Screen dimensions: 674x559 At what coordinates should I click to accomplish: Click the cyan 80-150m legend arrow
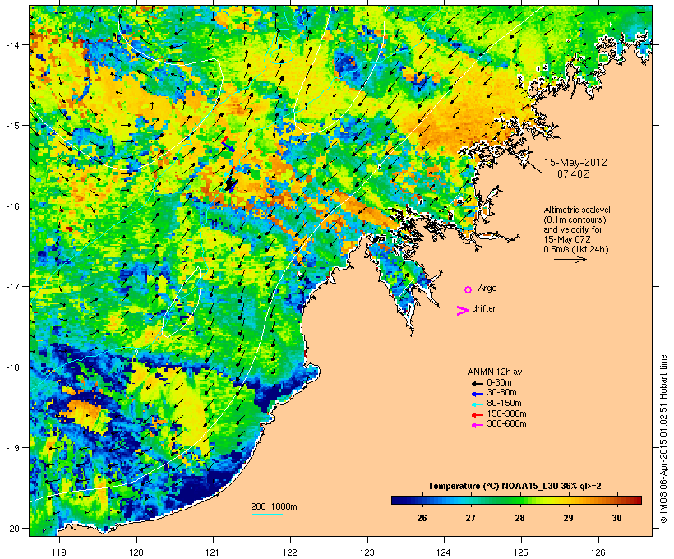(x=477, y=404)
